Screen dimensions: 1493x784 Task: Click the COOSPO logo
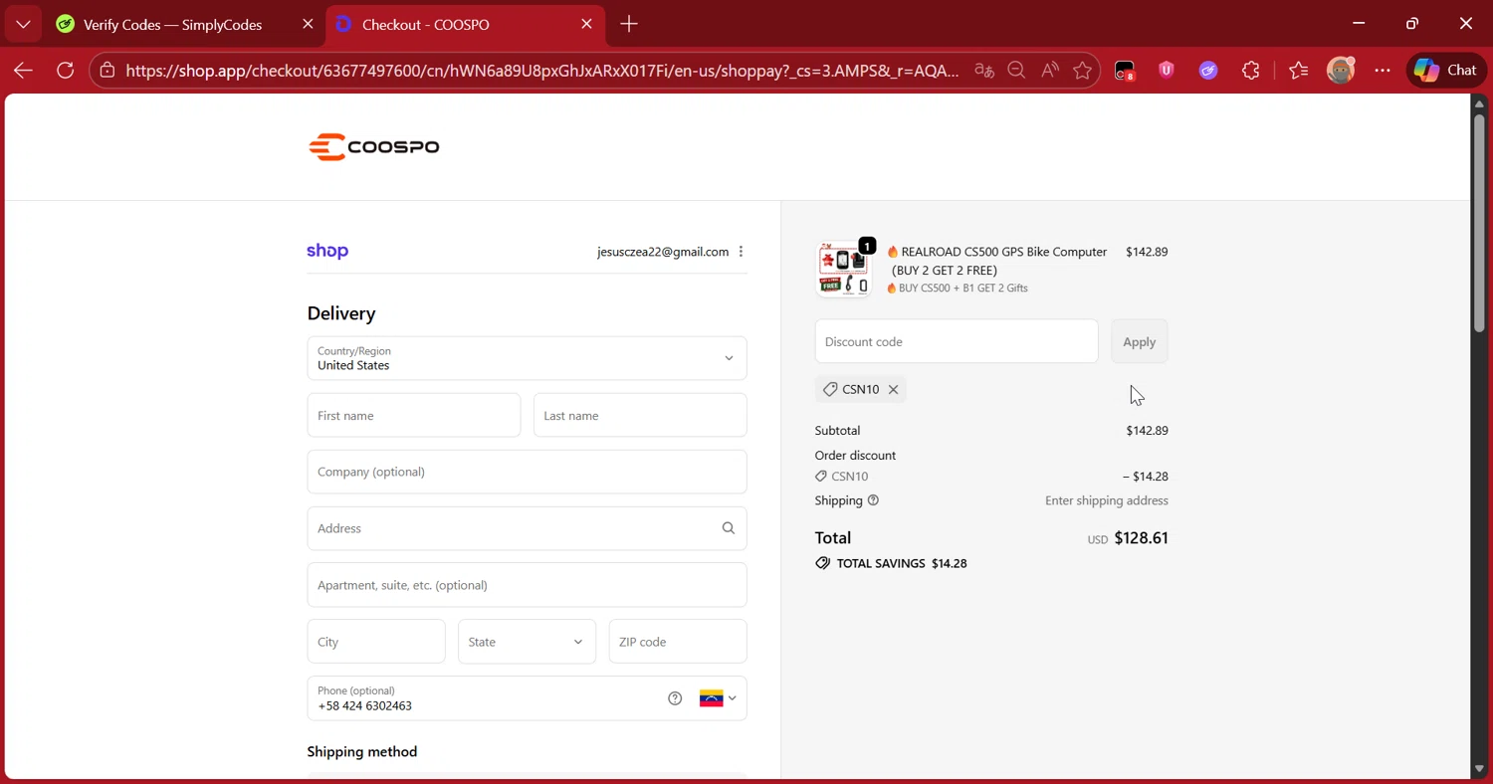click(x=373, y=147)
